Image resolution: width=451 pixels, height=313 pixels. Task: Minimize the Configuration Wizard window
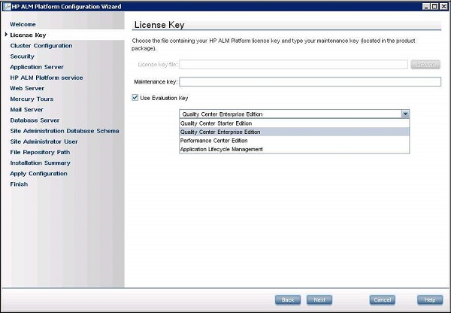point(427,6)
